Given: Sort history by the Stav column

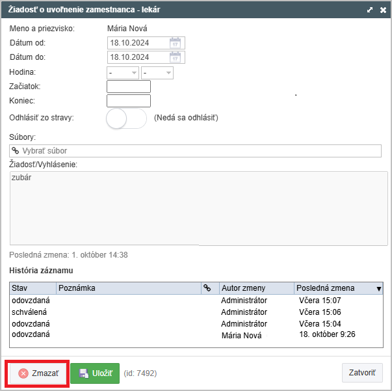Looking at the screenshot, I should tap(33, 288).
